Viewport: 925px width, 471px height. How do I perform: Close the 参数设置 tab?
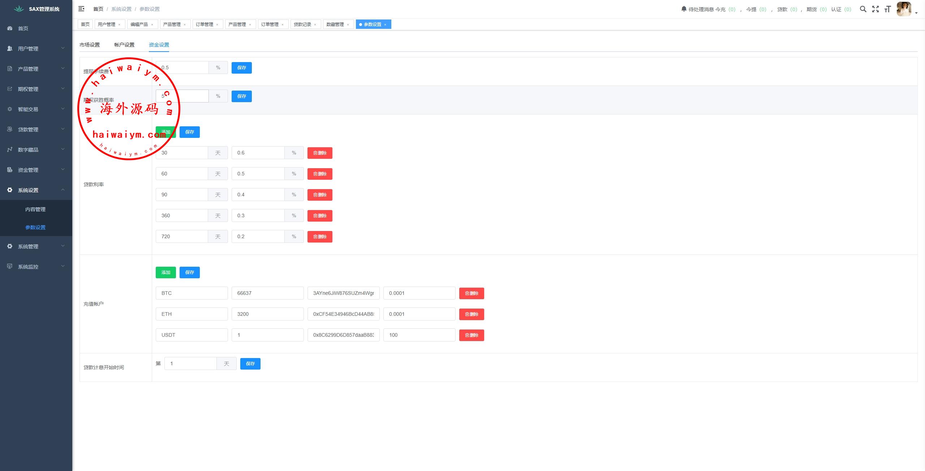coord(385,25)
